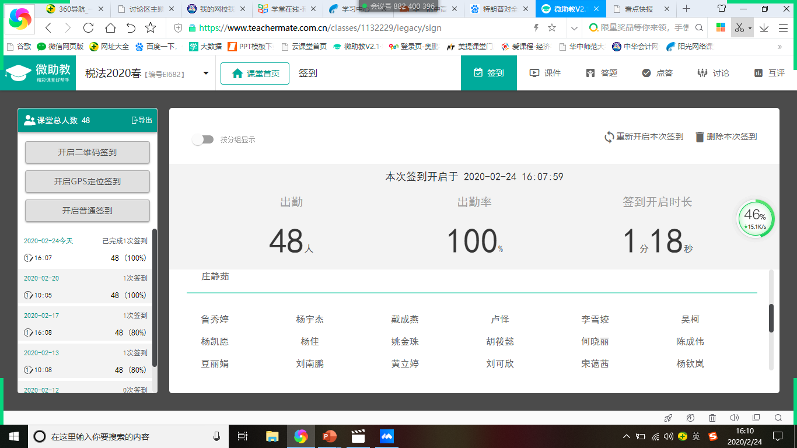The height and width of the screenshot is (448, 797).
Task: Click the 开启GPS定位签到 button
Action: tap(88, 181)
